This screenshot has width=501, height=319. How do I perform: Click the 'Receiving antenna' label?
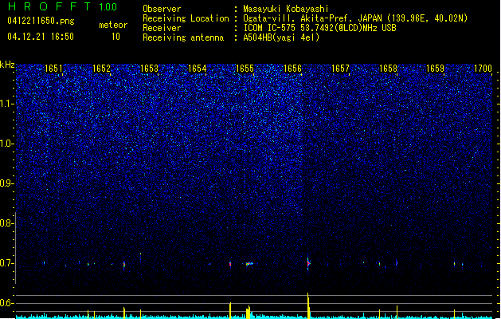[x=183, y=37]
